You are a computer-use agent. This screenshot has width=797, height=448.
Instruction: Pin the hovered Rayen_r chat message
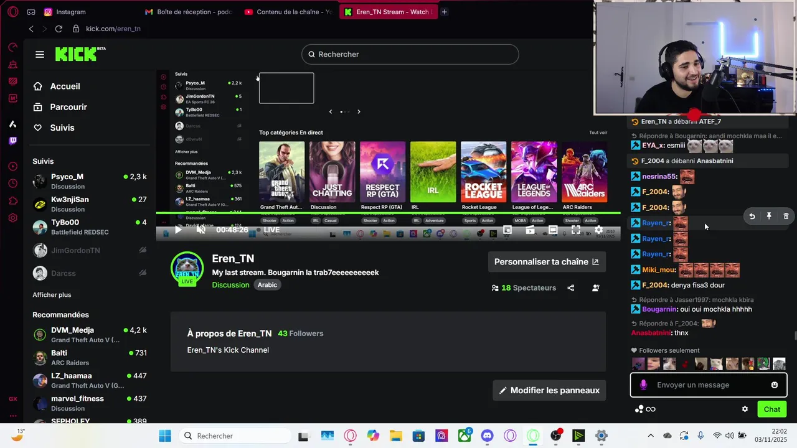point(769,217)
